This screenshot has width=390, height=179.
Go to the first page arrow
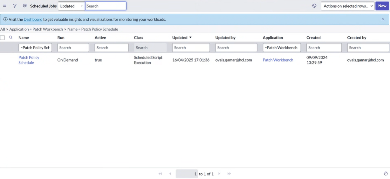(x=160, y=174)
